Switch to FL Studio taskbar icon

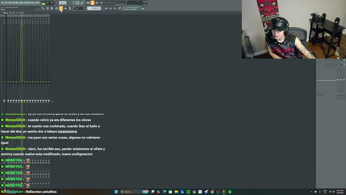[x=224, y=192]
